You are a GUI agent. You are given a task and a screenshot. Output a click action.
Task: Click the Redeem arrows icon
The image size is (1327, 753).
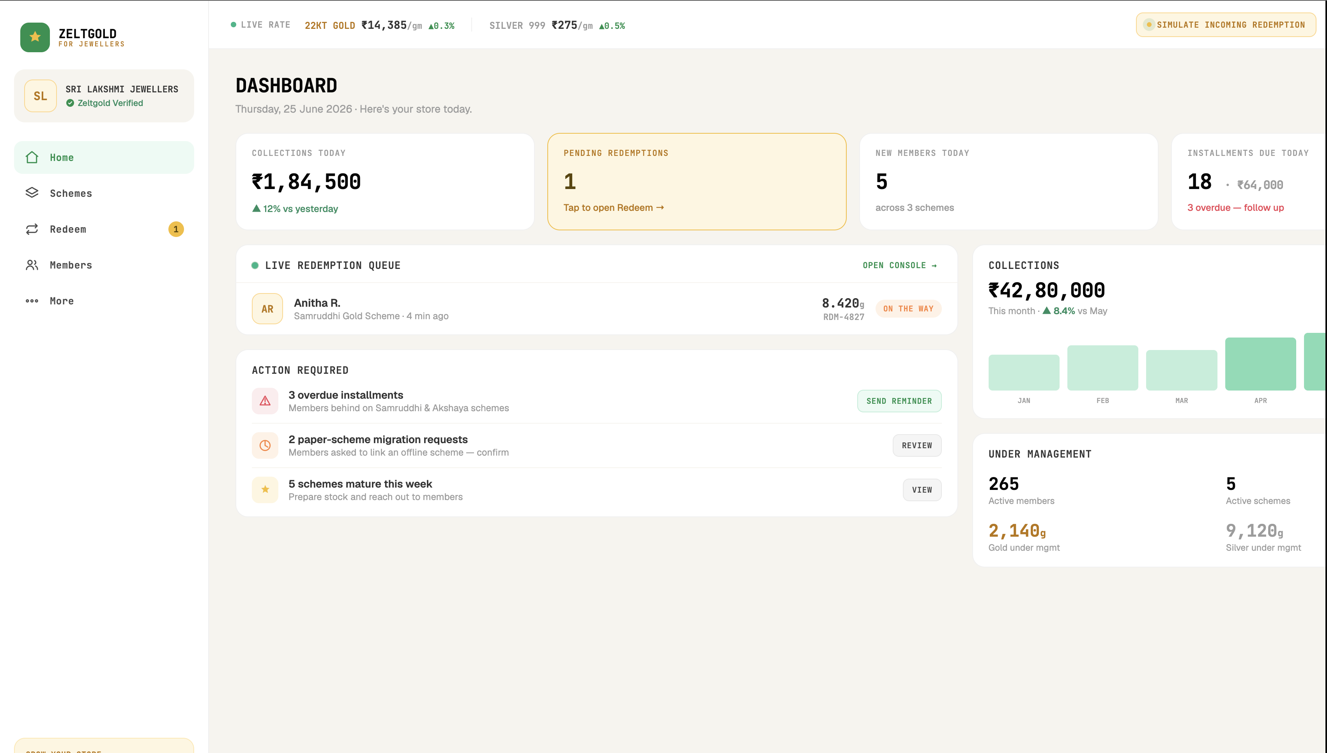[32, 229]
